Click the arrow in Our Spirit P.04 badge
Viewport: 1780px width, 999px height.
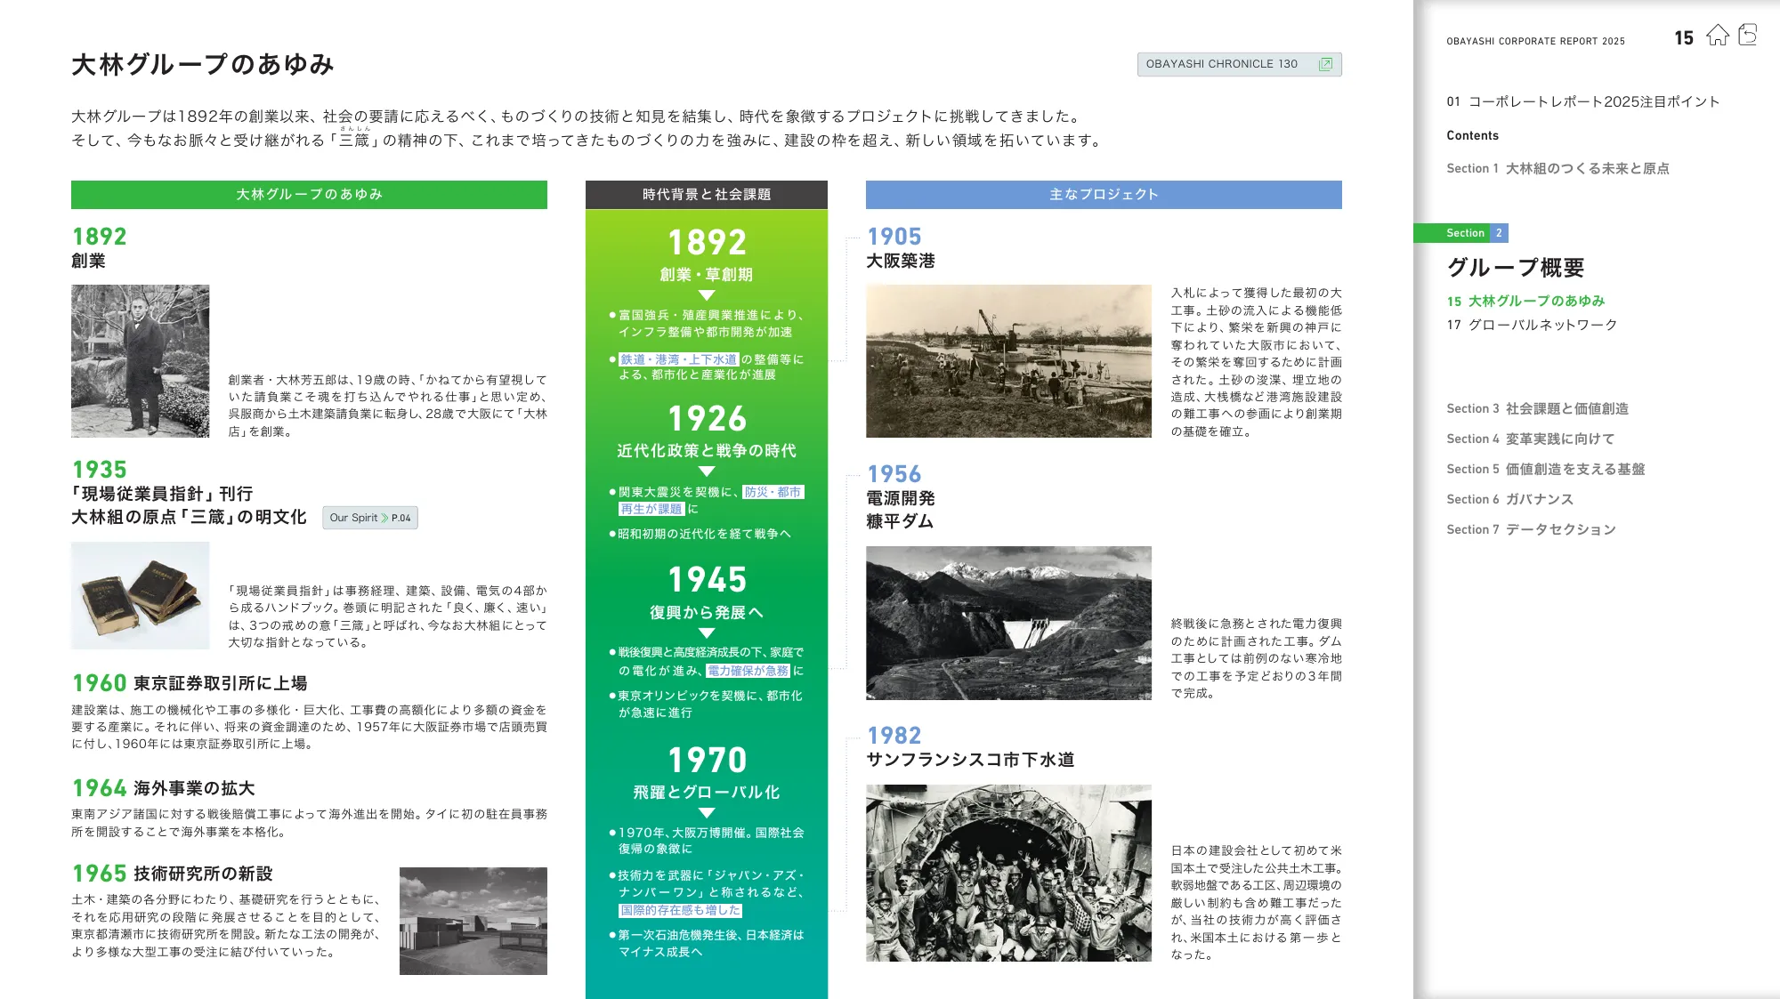tap(384, 518)
